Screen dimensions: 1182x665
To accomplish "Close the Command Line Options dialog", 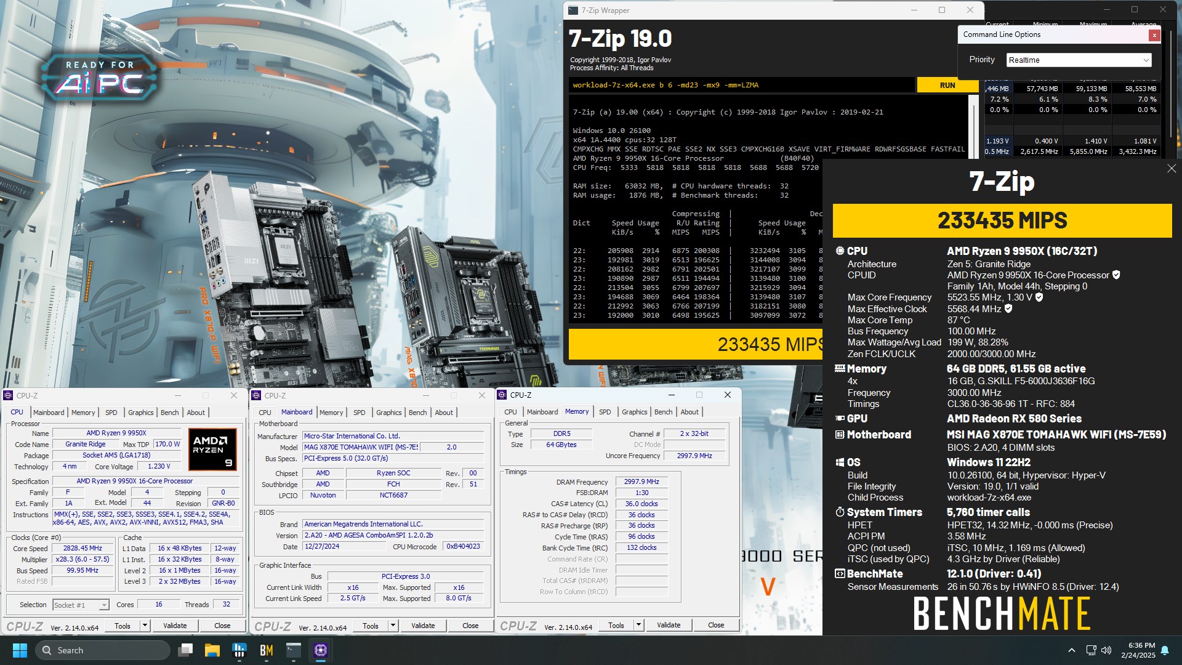I will pos(1154,35).
